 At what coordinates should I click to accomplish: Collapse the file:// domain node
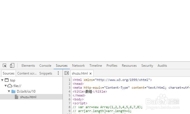6,86
